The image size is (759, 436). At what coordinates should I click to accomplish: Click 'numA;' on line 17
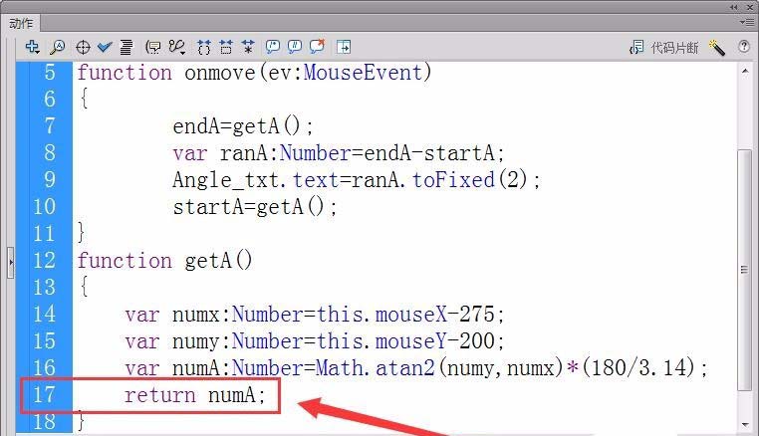coord(237,395)
